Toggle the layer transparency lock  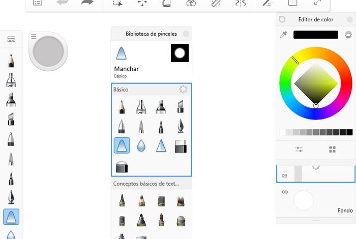[284, 174]
